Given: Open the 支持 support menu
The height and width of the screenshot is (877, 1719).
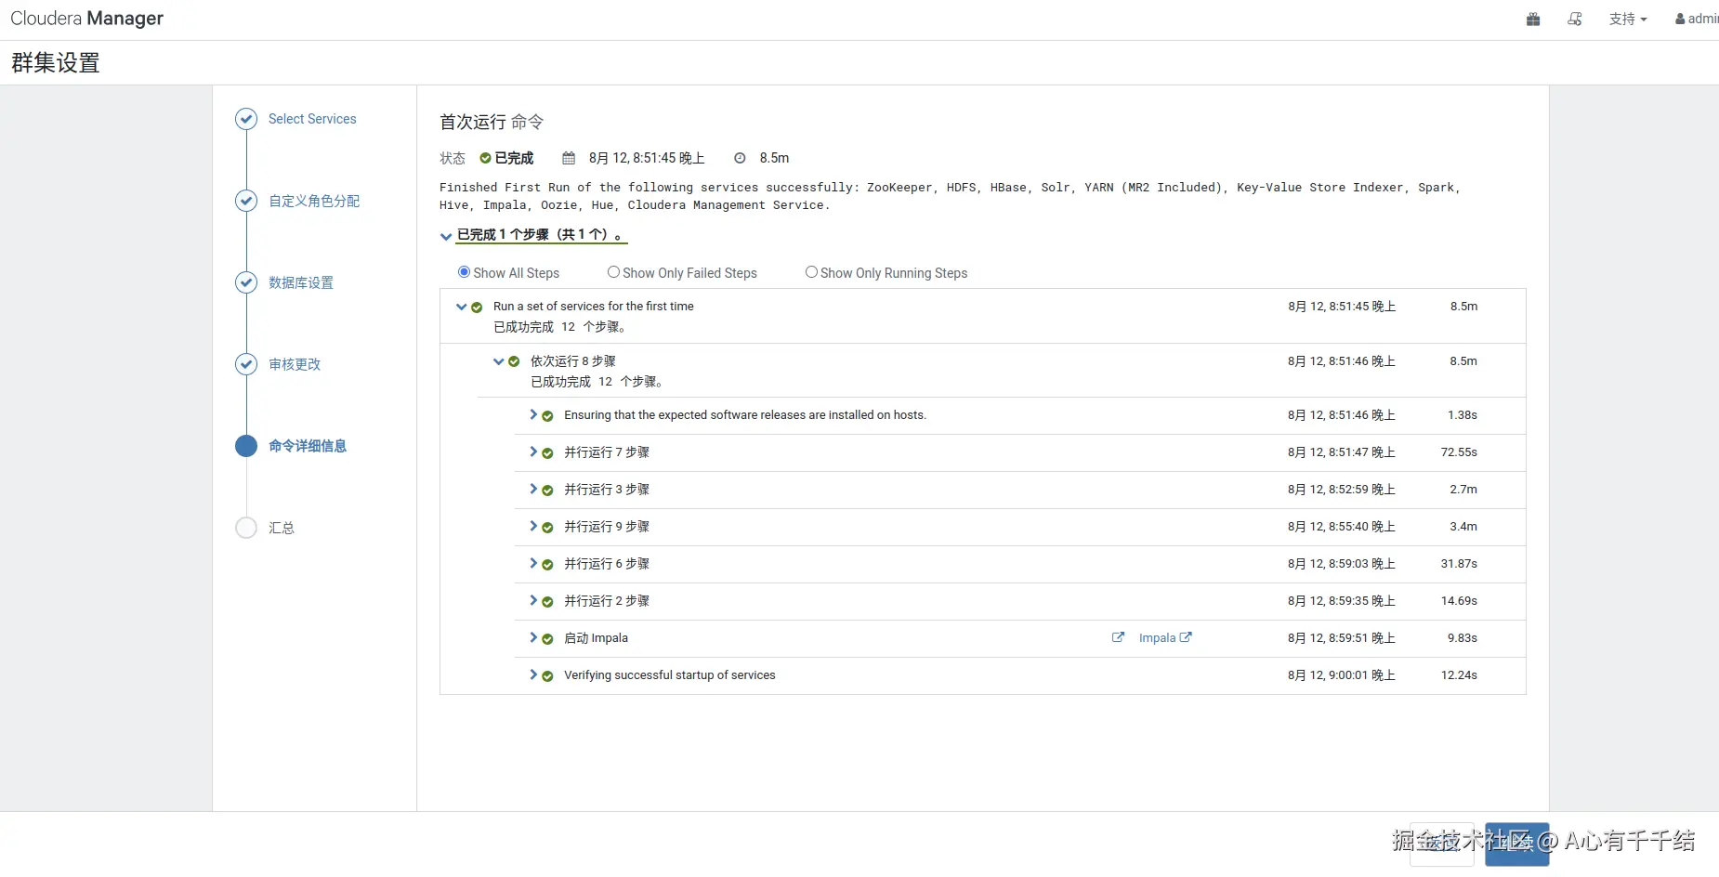Looking at the screenshot, I should pyautogui.click(x=1628, y=20).
